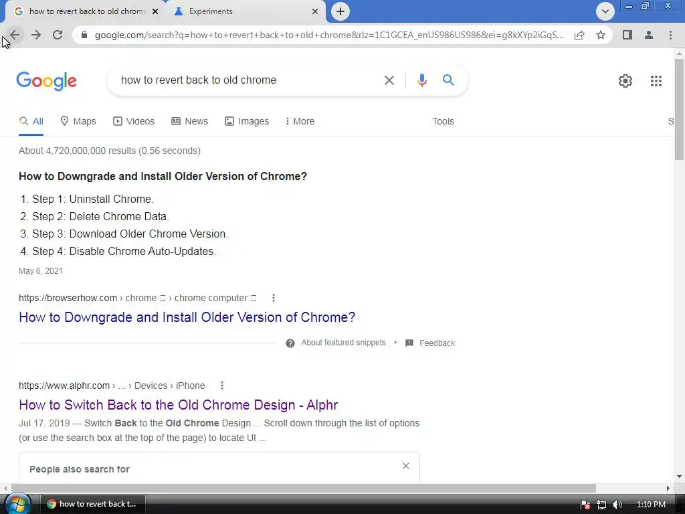Image resolution: width=685 pixels, height=514 pixels.
Task: Open the volume tray icon
Action: click(x=617, y=505)
